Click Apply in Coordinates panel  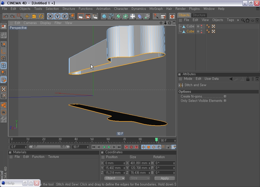tap(165, 178)
